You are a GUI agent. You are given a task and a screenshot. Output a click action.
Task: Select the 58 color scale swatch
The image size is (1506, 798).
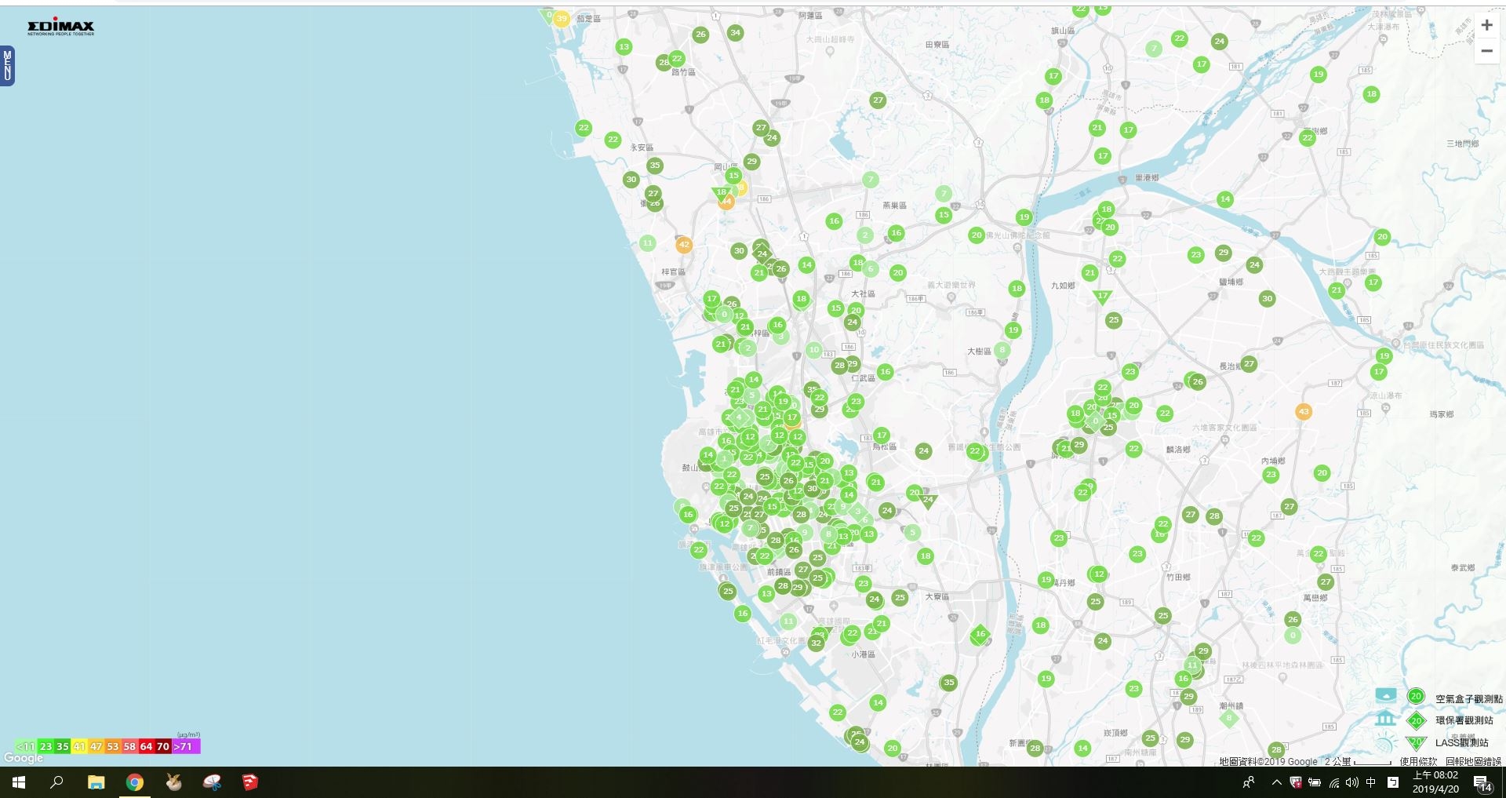tap(129, 746)
